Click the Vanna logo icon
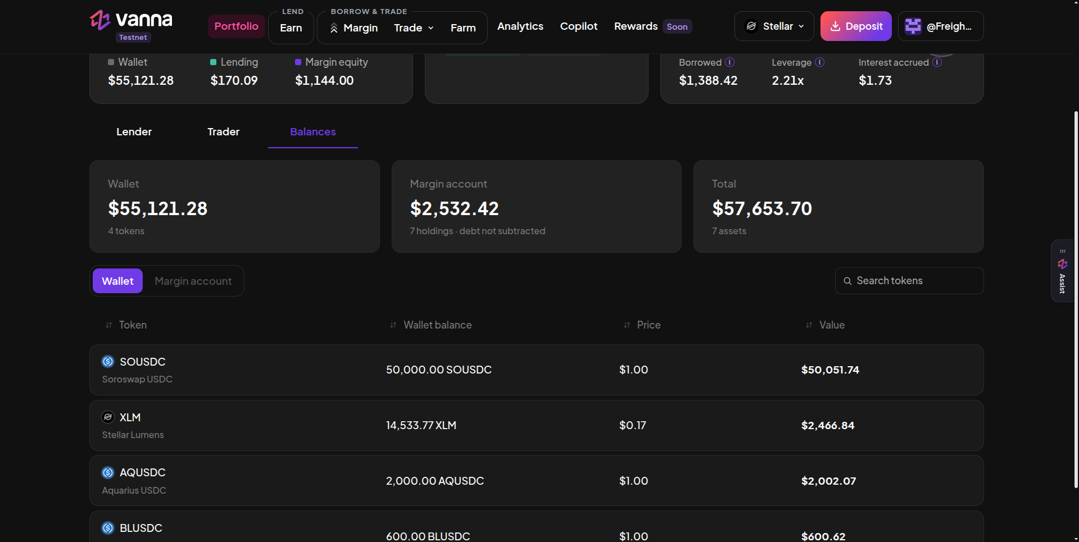This screenshot has height=542, width=1079. click(100, 20)
